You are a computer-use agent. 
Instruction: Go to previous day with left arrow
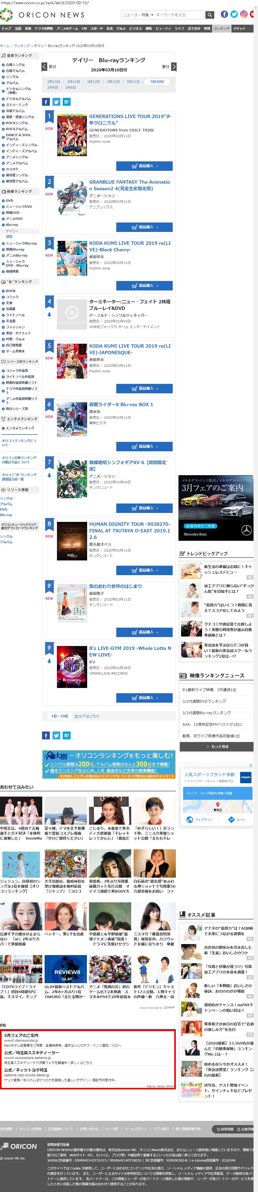(44, 67)
